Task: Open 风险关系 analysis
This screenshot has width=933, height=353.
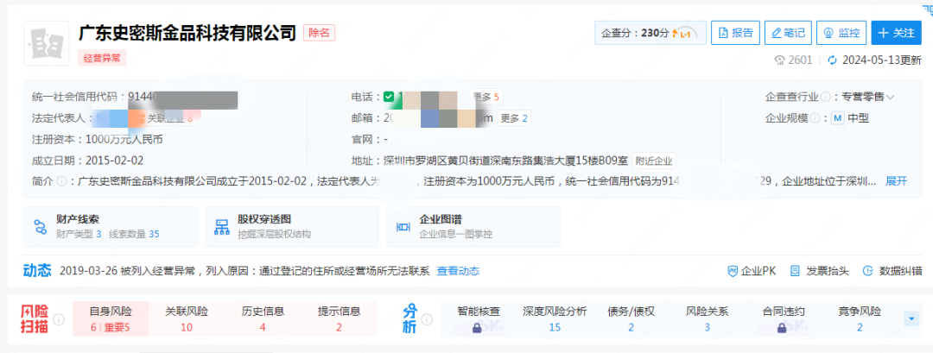Action: point(707,319)
